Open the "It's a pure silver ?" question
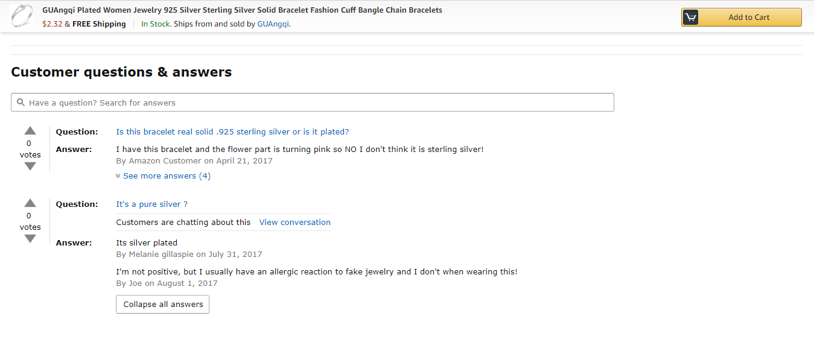 (151, 204)
